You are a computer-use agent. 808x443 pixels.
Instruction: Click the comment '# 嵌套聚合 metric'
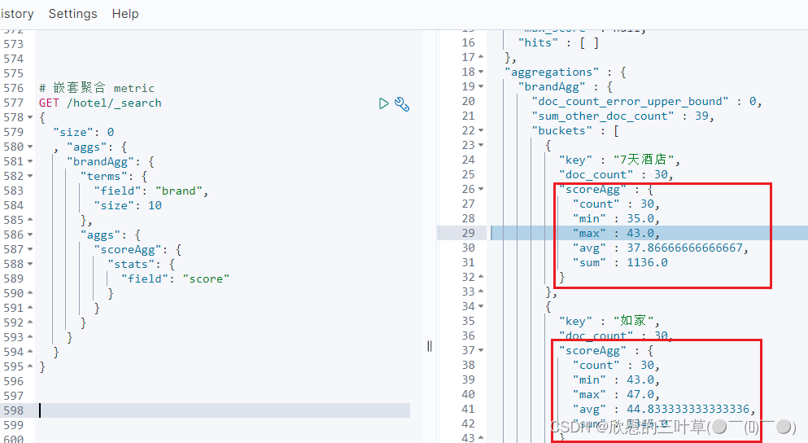pos(97,88)
